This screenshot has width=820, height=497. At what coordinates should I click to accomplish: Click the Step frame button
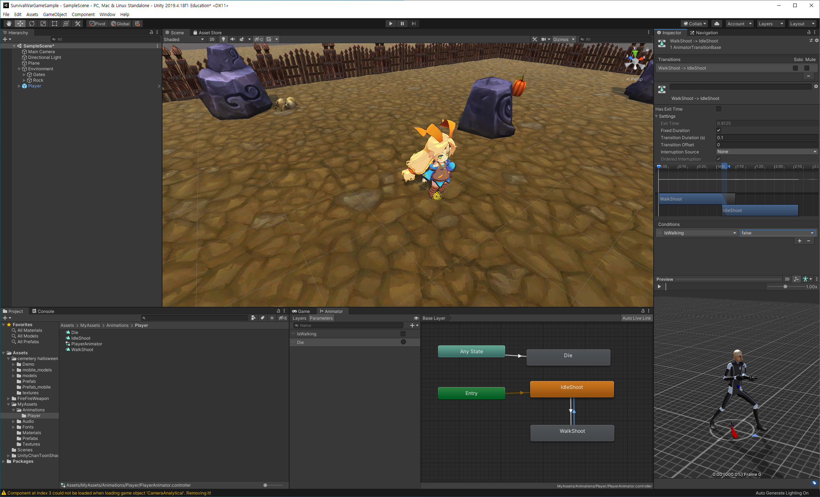coord(413,24)
